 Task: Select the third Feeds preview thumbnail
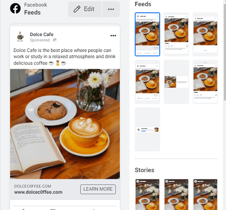[x=205, y=34]
